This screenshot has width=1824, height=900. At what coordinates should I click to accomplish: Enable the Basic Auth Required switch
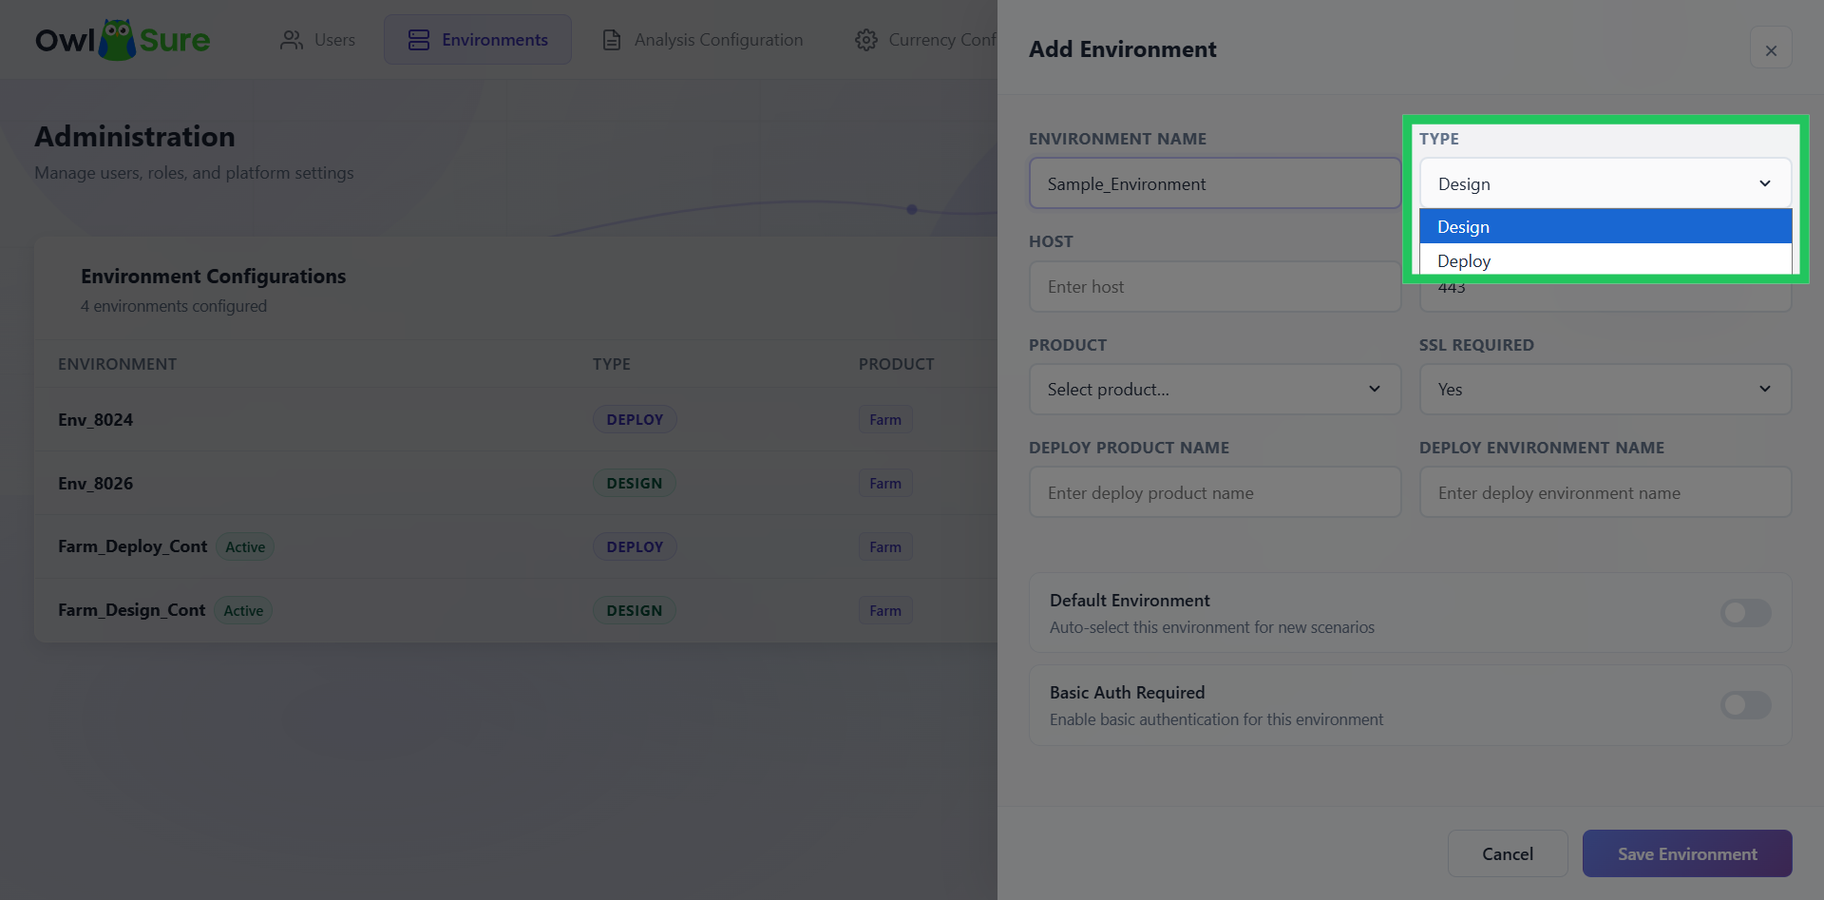point(1746,705)
